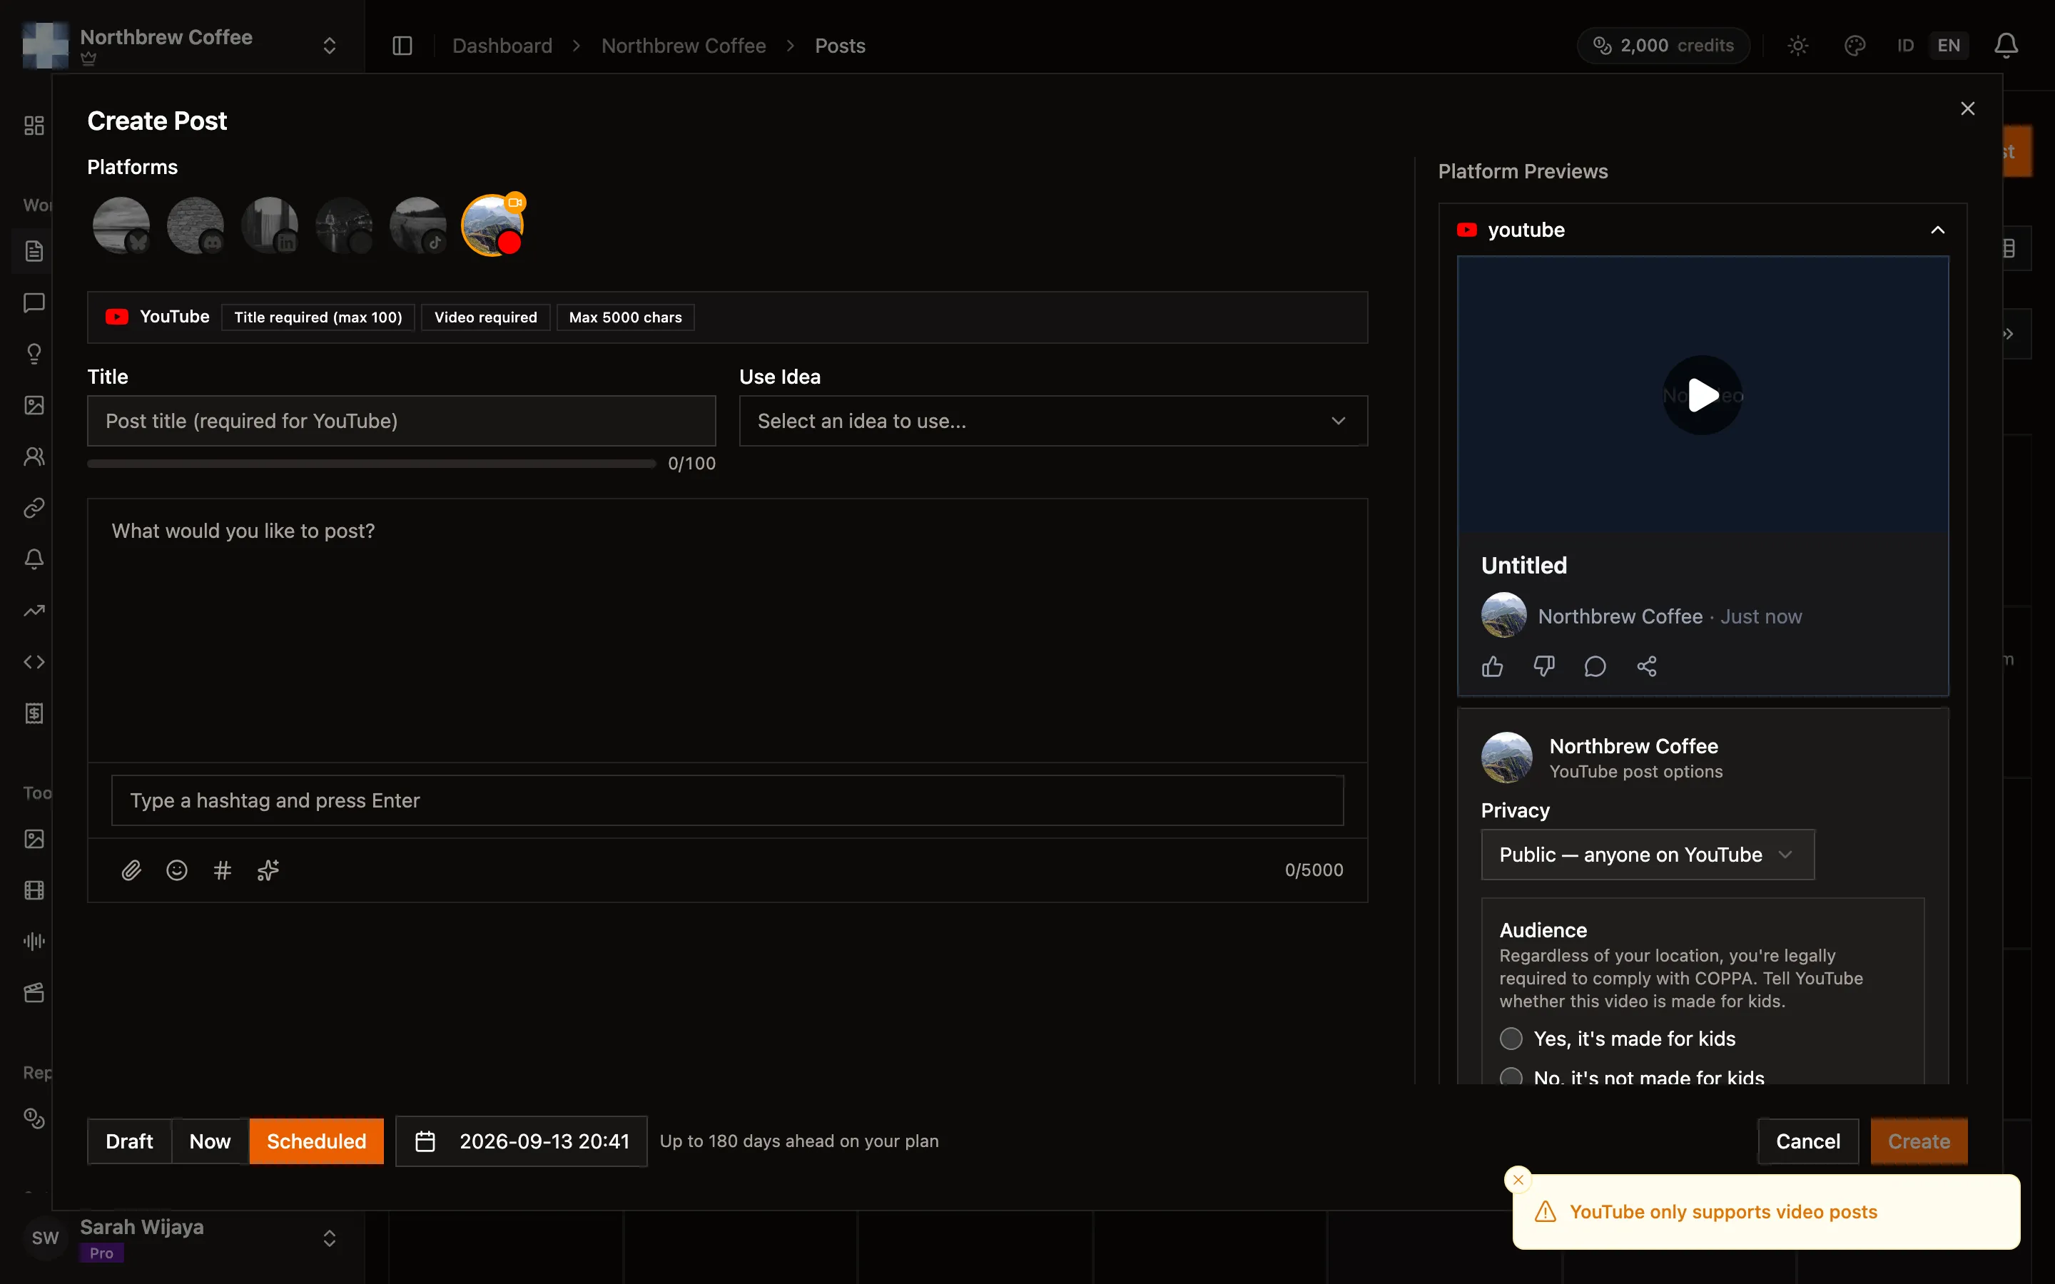
Task: Open the comments speech bubble sidebar icon
Action: 34,303
